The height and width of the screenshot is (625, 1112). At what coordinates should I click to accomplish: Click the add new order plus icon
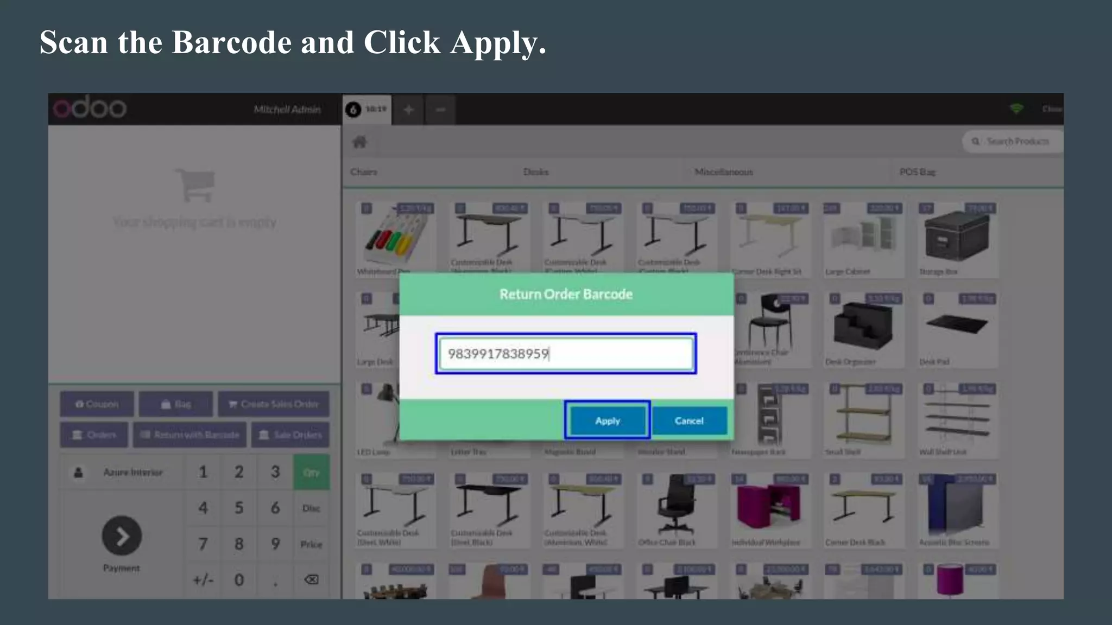tap(408, 110)
